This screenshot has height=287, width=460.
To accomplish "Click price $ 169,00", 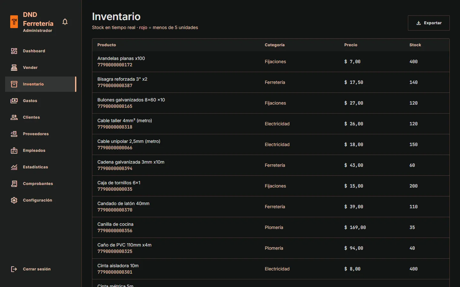I will click(355, 227).
